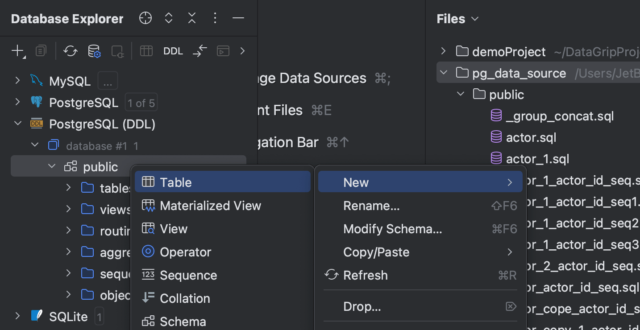Duplicate the selected data source
The width and height of the screenshot is (640, 330).
click(x=41, y=50)
